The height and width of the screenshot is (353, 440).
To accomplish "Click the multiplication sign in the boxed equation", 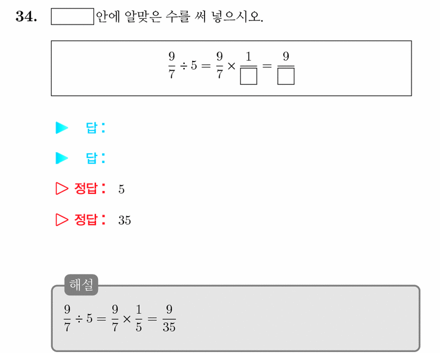I will click(x=231, y=66).
